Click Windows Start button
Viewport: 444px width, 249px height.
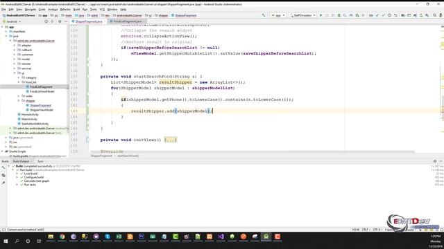pos(6,241)
